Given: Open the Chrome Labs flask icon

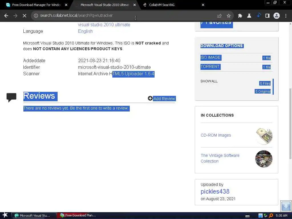Looking at the screenshot, I should tap(249, 16).
